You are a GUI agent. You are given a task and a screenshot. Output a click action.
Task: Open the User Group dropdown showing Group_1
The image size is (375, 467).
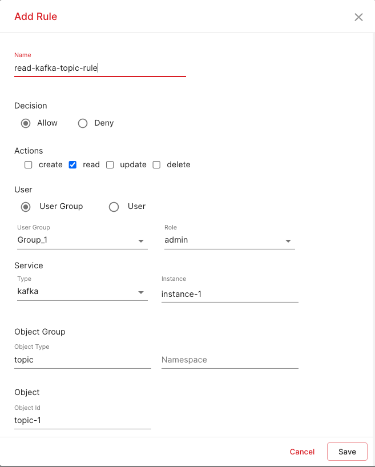(82, 240)
